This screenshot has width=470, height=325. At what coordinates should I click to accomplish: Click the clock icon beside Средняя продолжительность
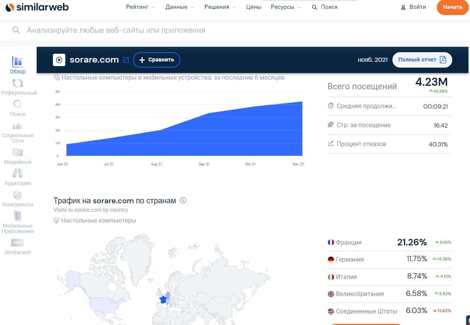(x=331, y=106)
